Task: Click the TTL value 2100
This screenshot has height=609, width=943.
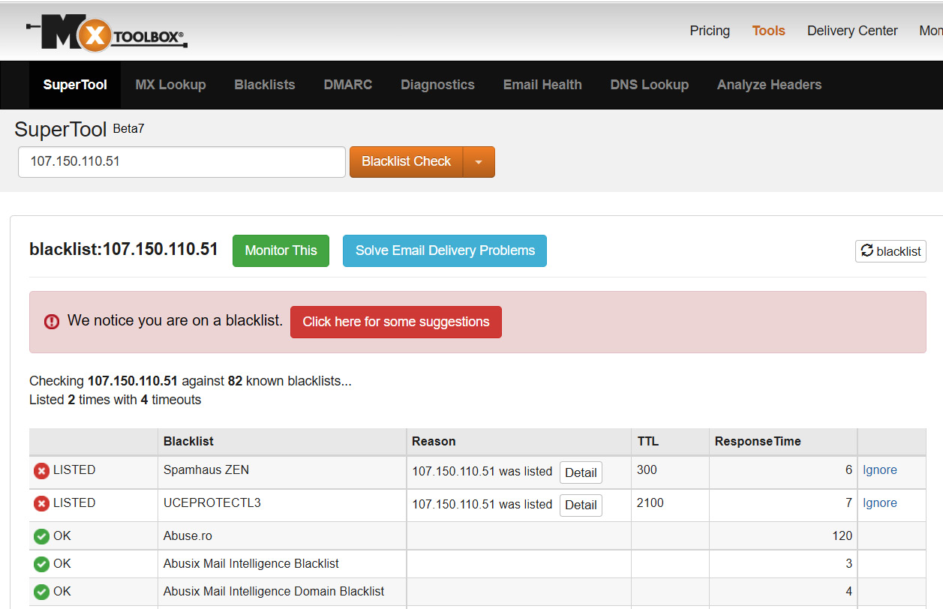Action: 650,503
